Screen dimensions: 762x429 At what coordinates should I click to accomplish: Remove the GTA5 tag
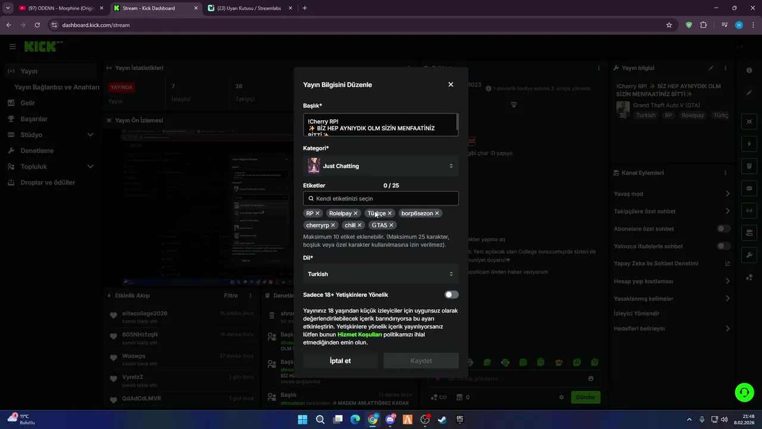tap(391, 225)
